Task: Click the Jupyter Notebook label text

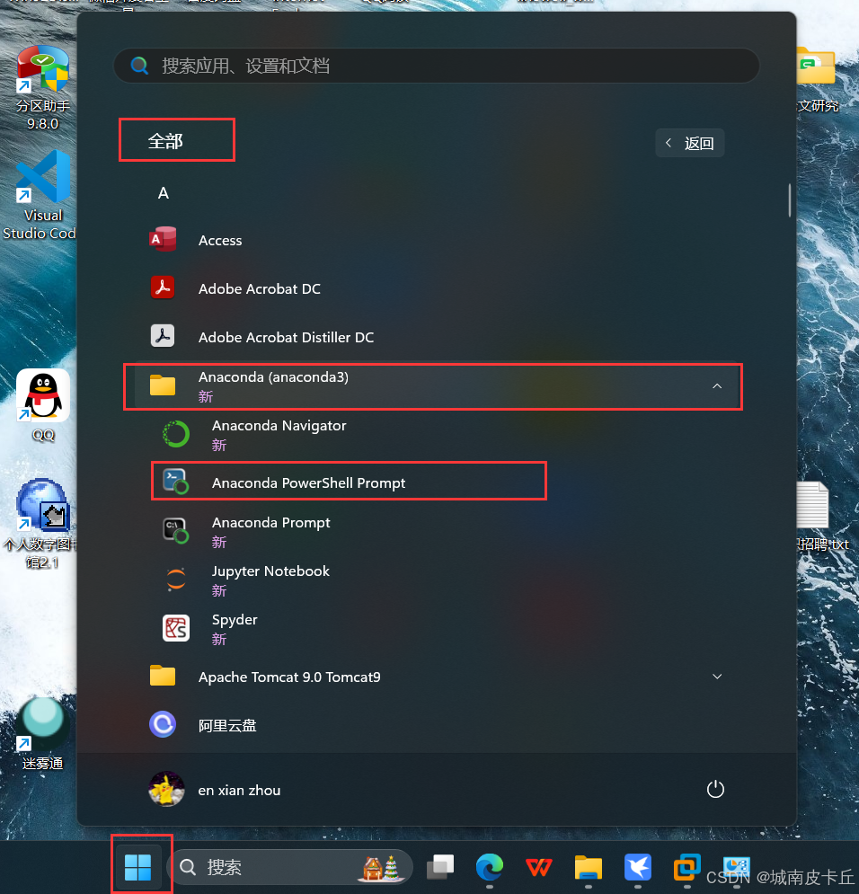Action: tap(270, 571)
